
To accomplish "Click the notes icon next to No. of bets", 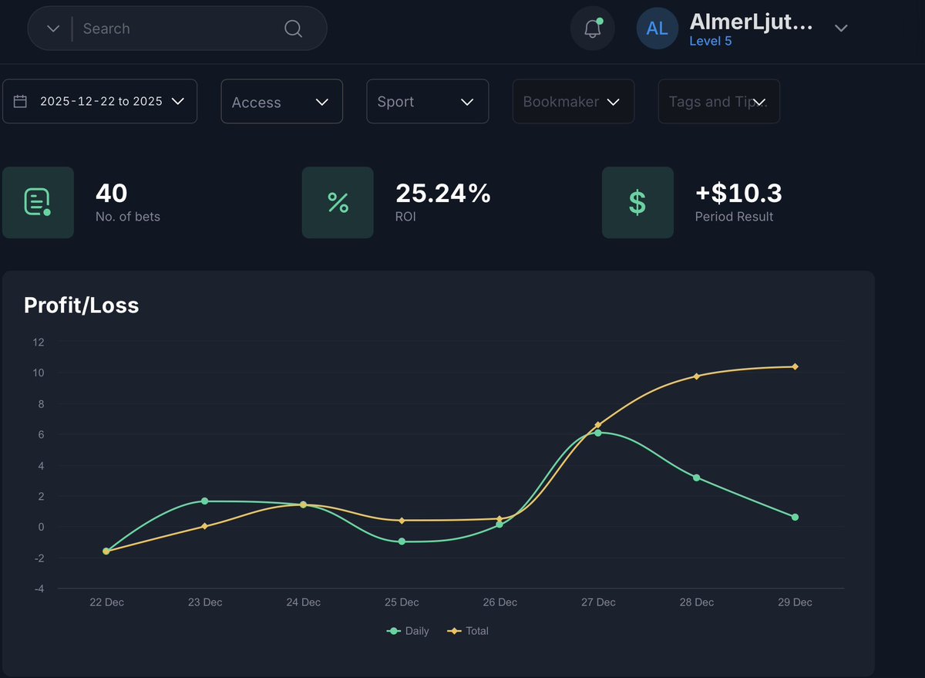I will [x=38, y=202].
